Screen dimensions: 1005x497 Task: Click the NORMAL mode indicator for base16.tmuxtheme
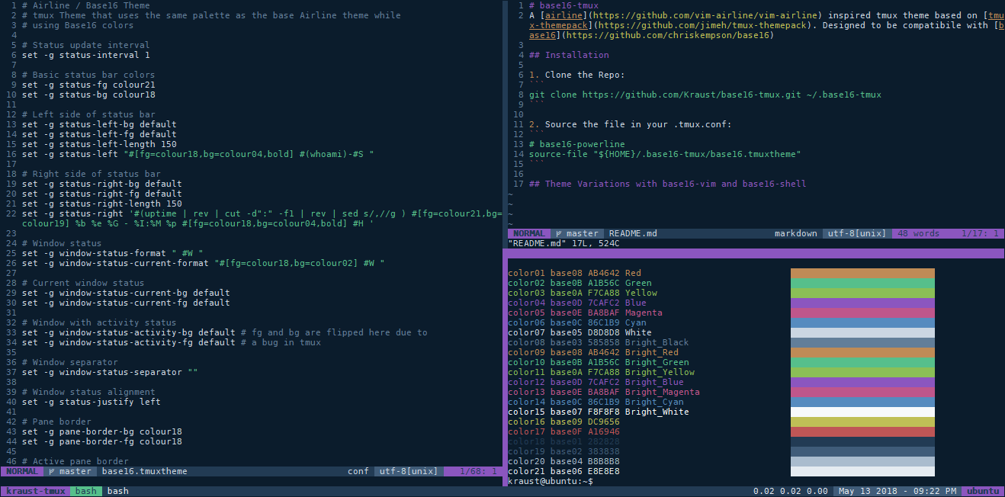click(21, 471)
